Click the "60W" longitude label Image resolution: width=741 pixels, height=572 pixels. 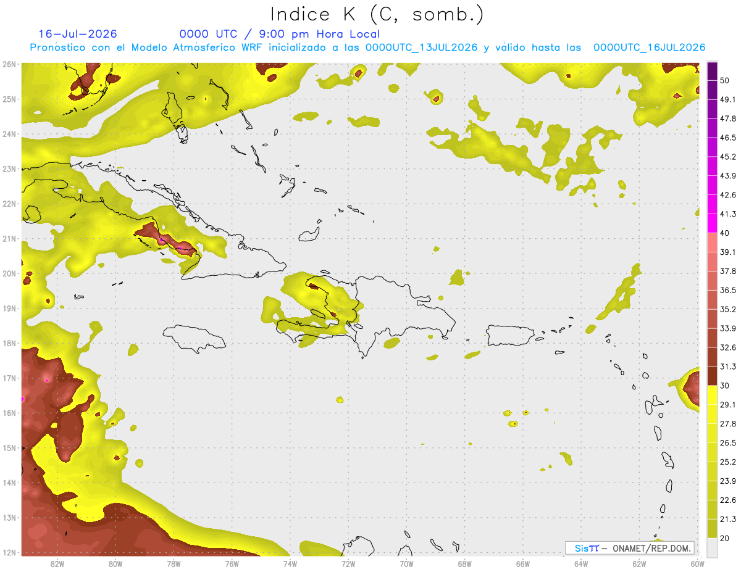pos(697,564)
